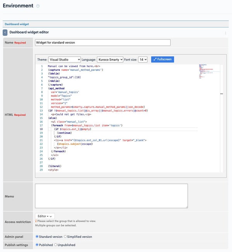This screenshot has height=252, width=232.
Task: Open the Dashboard widget breadcrumb link
Action: point(17,24)
